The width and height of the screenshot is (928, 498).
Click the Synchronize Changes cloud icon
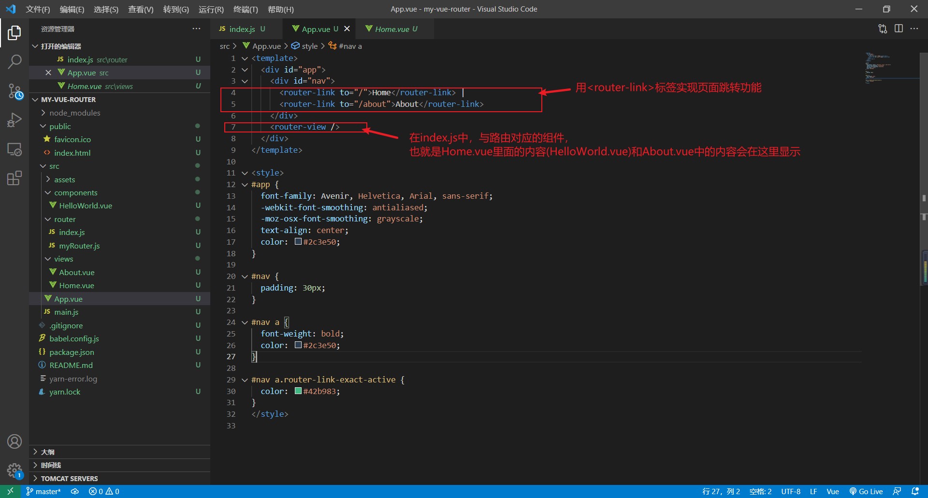75,491
